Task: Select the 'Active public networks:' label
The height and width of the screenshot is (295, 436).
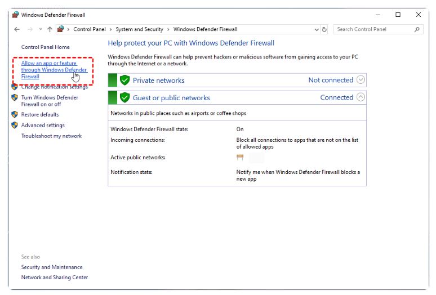Action: pyautogui.click(x=138, y=157)
